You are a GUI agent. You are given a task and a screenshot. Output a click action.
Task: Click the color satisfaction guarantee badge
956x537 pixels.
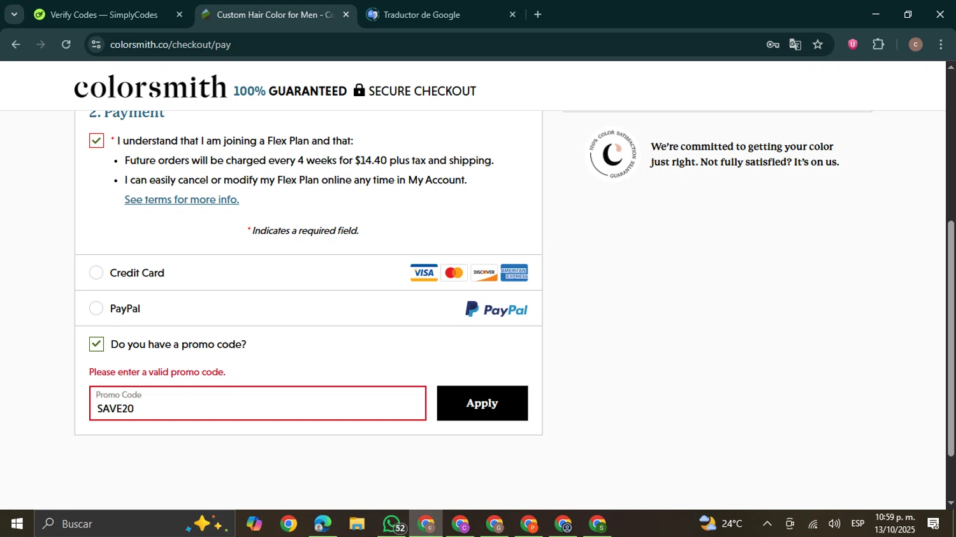612,154
